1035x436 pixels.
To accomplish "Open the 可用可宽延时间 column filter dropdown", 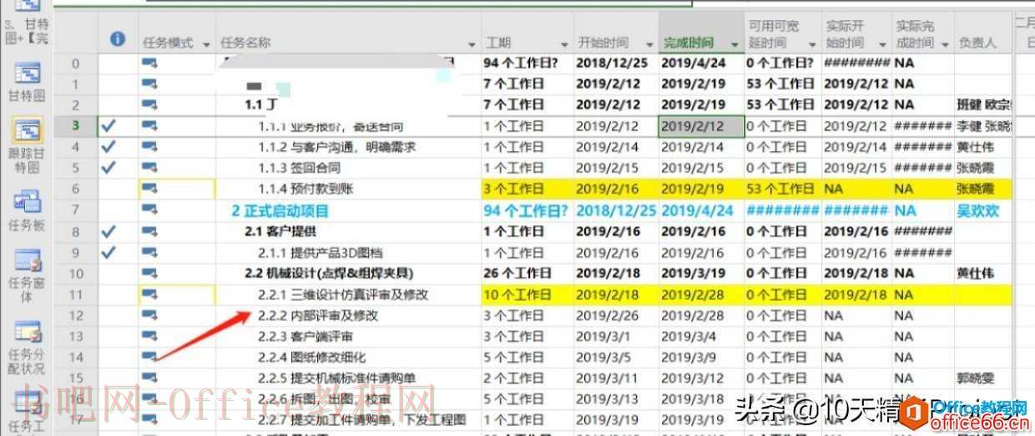I will 812,44.
